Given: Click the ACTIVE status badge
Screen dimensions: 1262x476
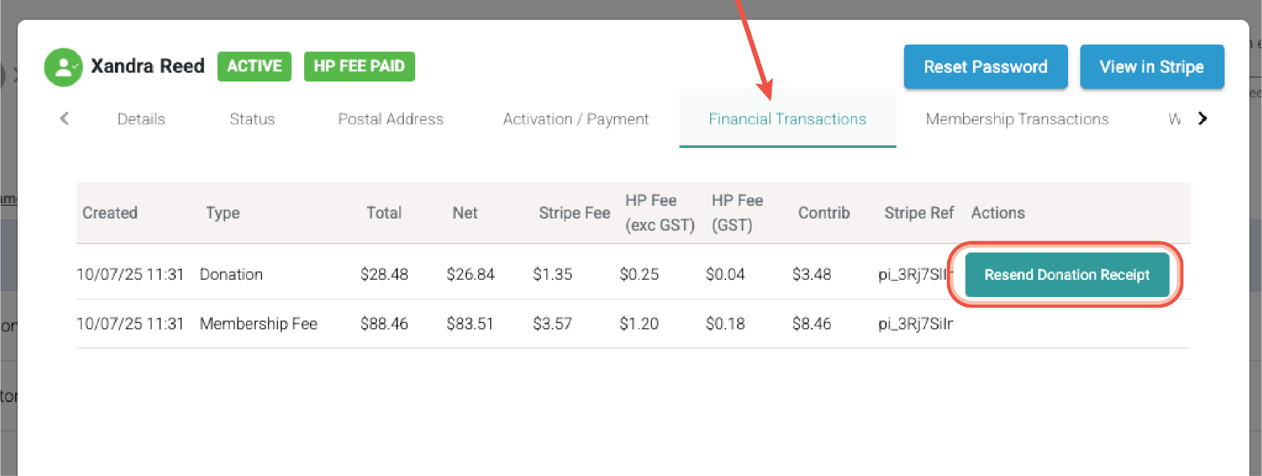Looking at the screenshot, I should (254, 66).
